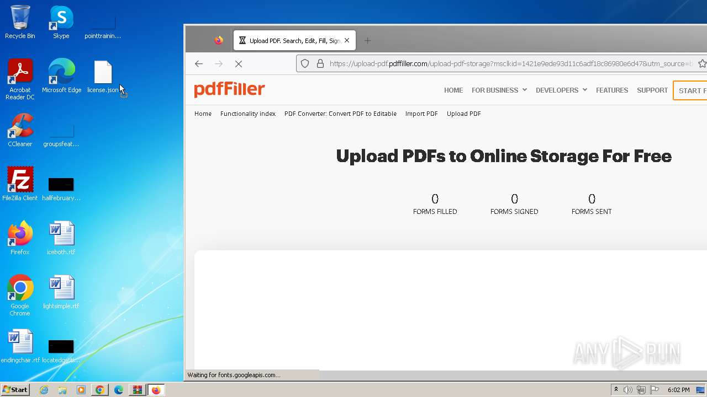The width and height of the screenshot is (707, 397).
Task: Show site security padlock info
Action: [320, 63]
